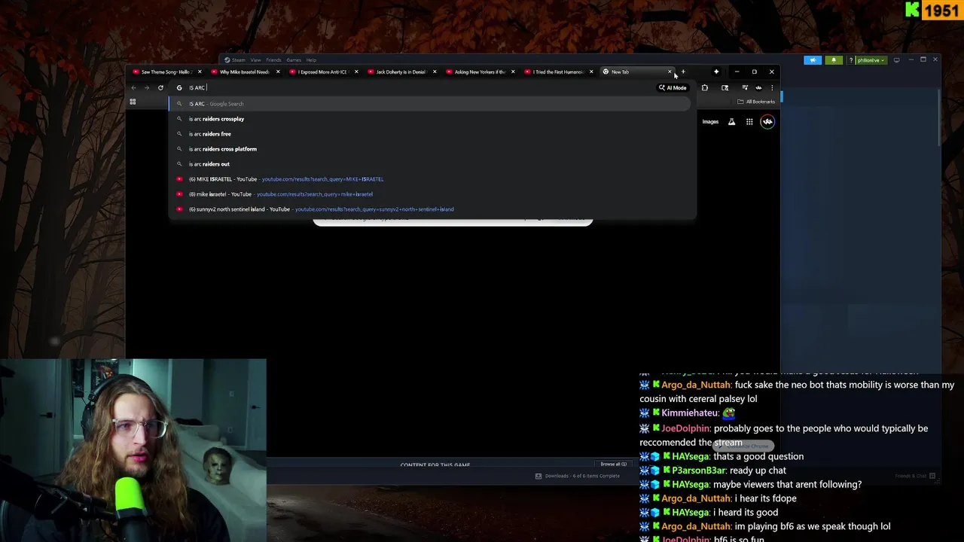The image size is (964, 542).
Task: Click the Images link on Google page
Action: pyautogui.click(x=710, y=122)
